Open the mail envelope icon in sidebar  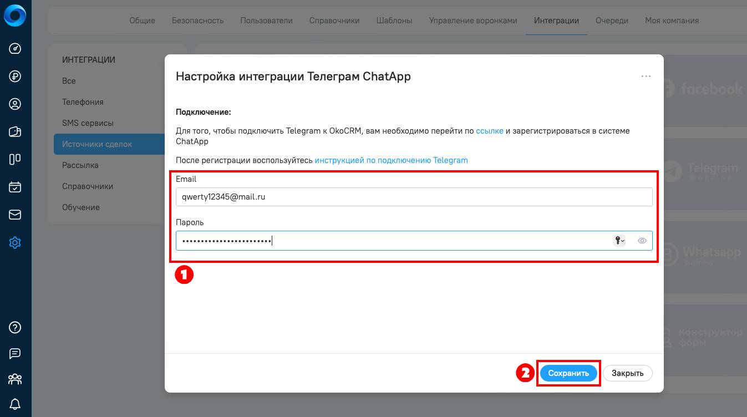pos(15,215)
